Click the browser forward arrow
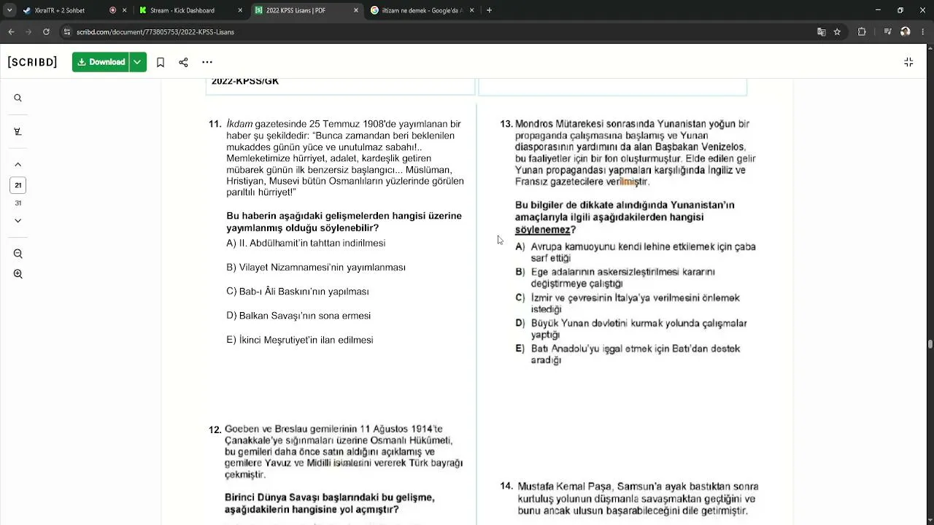 click(x=28, y=32)
